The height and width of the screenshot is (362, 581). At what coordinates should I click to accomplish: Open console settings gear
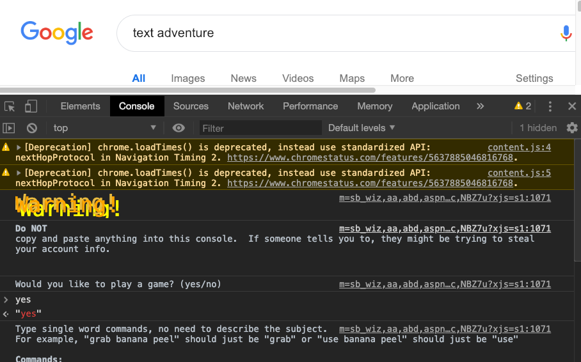coord(571,128)
